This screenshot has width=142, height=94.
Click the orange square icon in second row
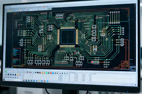click(18, 75)
